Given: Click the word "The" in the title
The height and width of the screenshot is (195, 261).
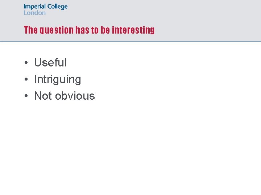Looking at the screenshot, I should (x=30, y=30).
